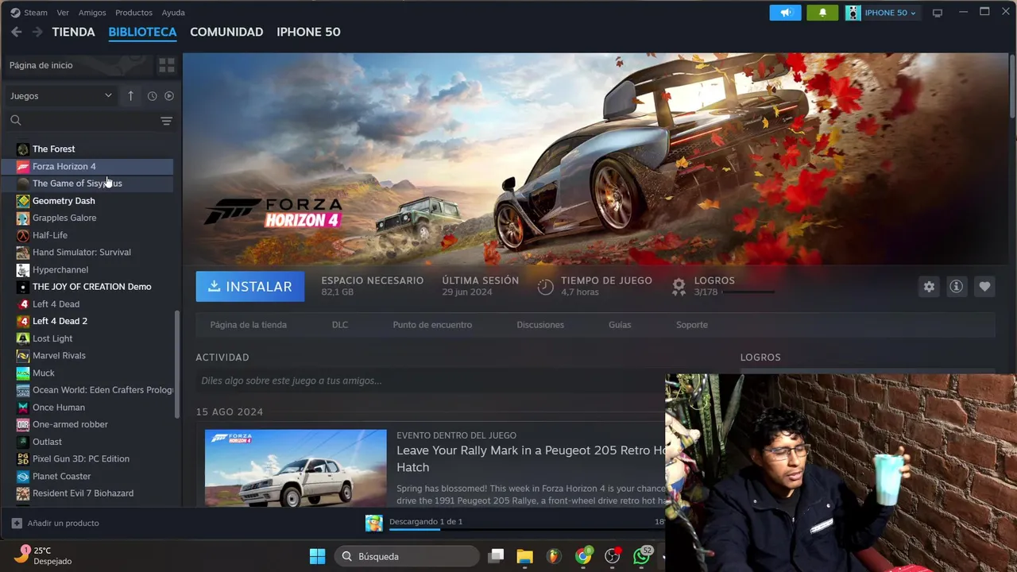Go forward with the right arrow

tap(37, 32)
